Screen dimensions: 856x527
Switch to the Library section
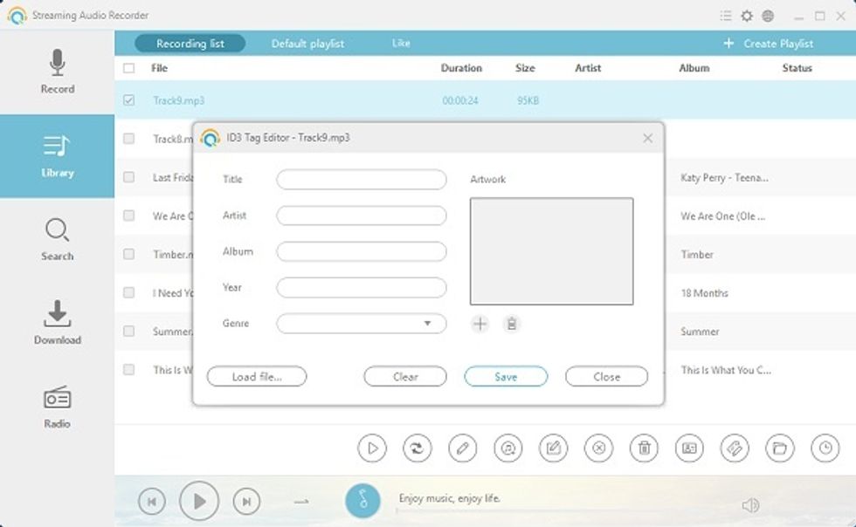pyautogui.click(x=57, y=157)
